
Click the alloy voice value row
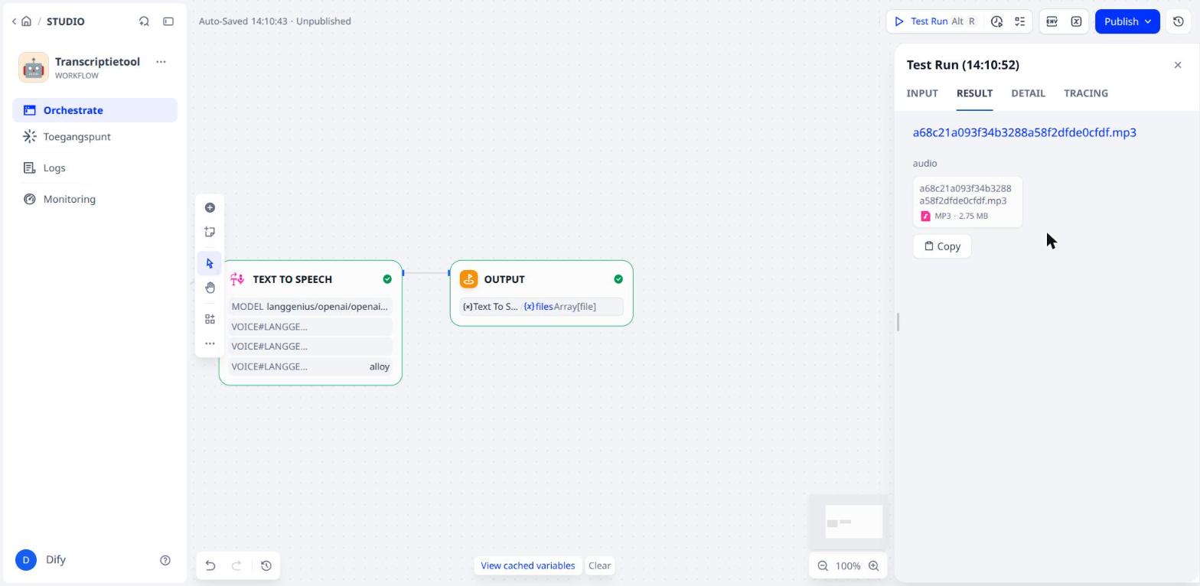[x=310, y=367]
